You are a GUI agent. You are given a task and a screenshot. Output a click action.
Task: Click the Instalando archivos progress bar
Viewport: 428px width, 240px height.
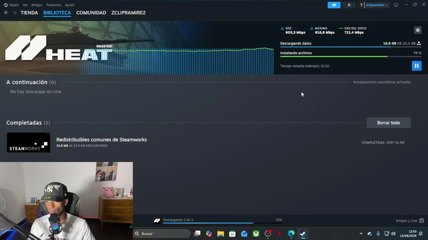pyautogui.click(x=351, y=57)
